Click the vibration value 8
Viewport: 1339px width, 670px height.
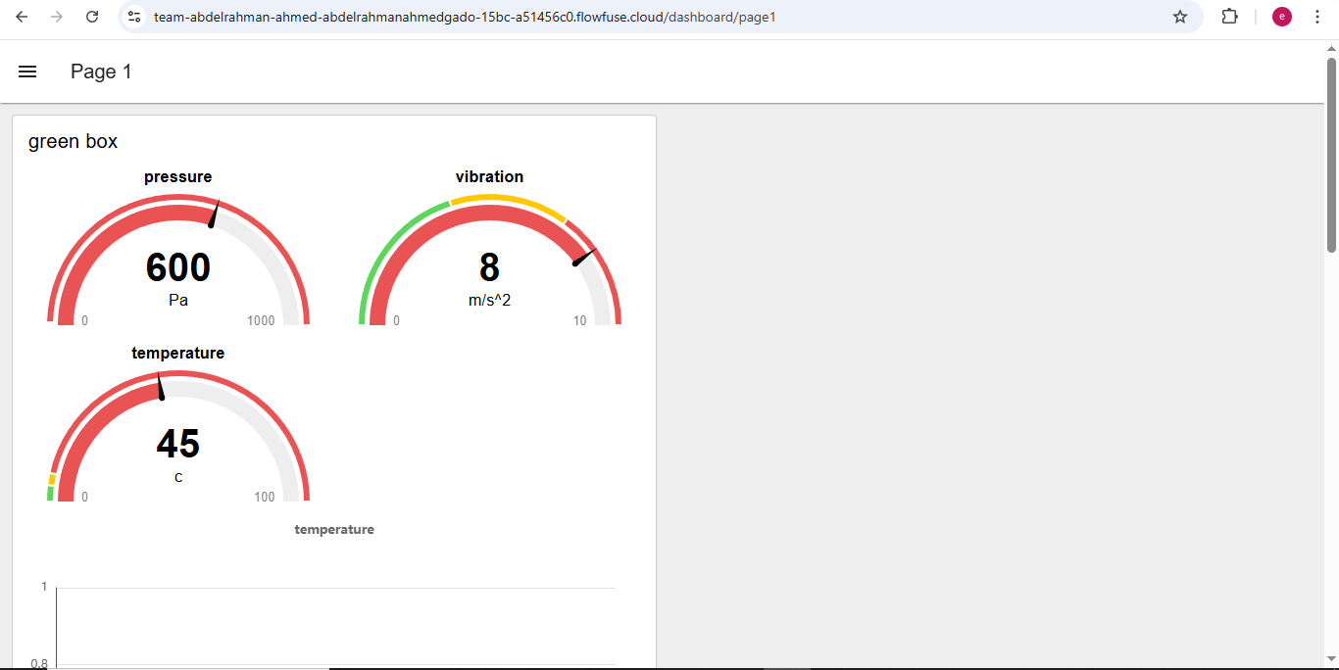[489, 267]
